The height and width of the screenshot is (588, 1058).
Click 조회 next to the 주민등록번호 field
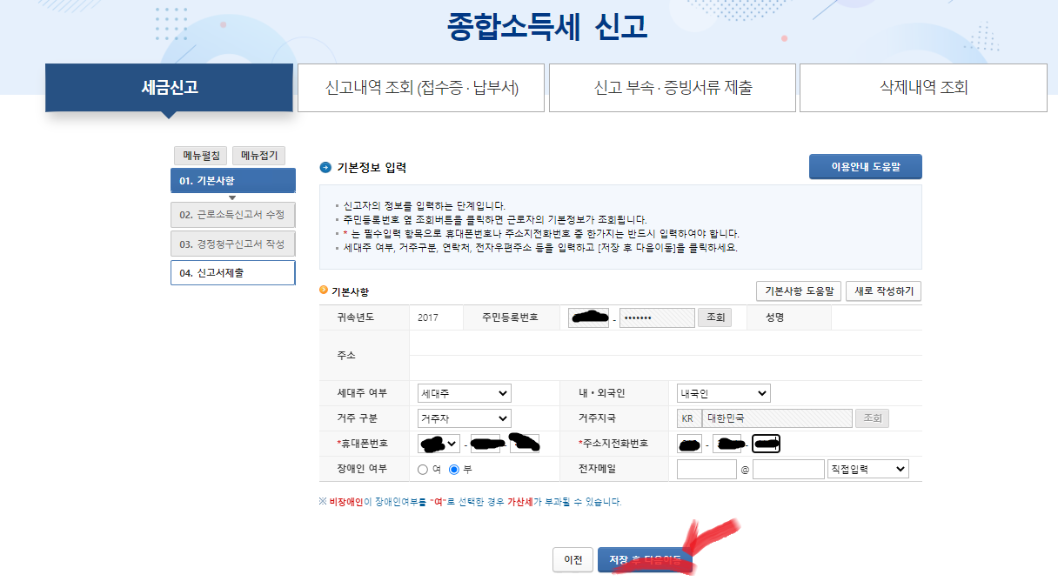714,317
